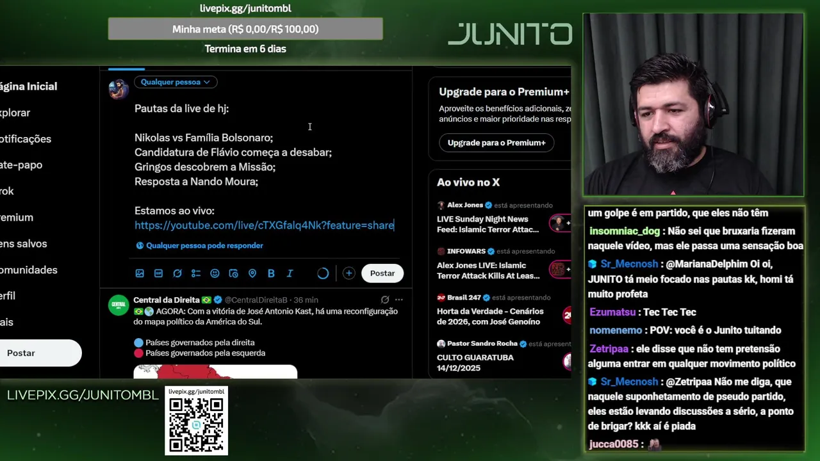
Task: Click insomniac_dog username in chat
Action: pyautogui.click(x=625, y=231)
